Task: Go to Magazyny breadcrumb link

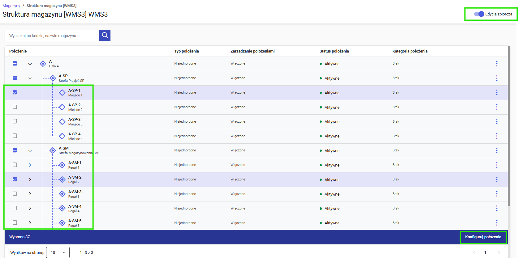Action: click(11, 6)
